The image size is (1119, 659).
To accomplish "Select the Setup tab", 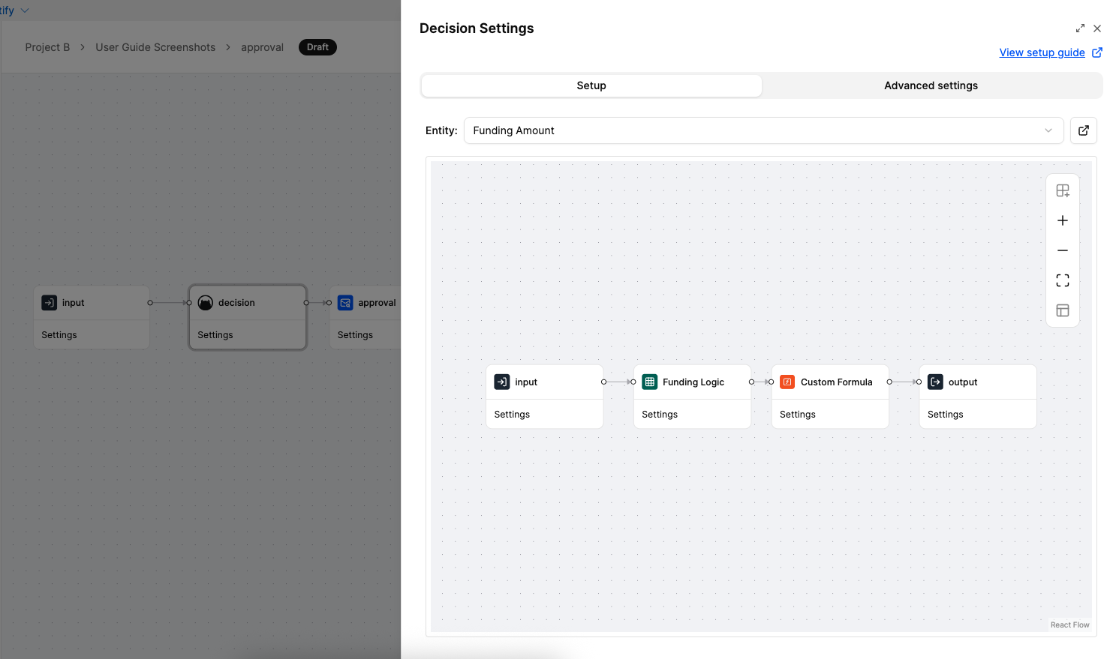I will click(591, 85).
